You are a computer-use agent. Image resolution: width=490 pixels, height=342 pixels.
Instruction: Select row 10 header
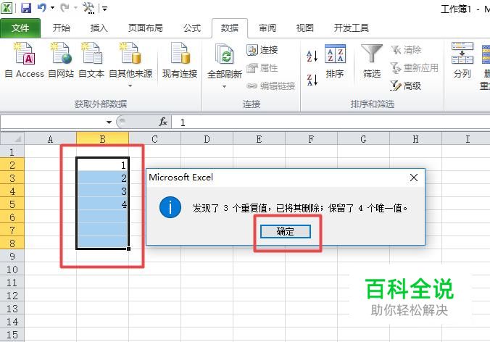click(x=12, y=270)
